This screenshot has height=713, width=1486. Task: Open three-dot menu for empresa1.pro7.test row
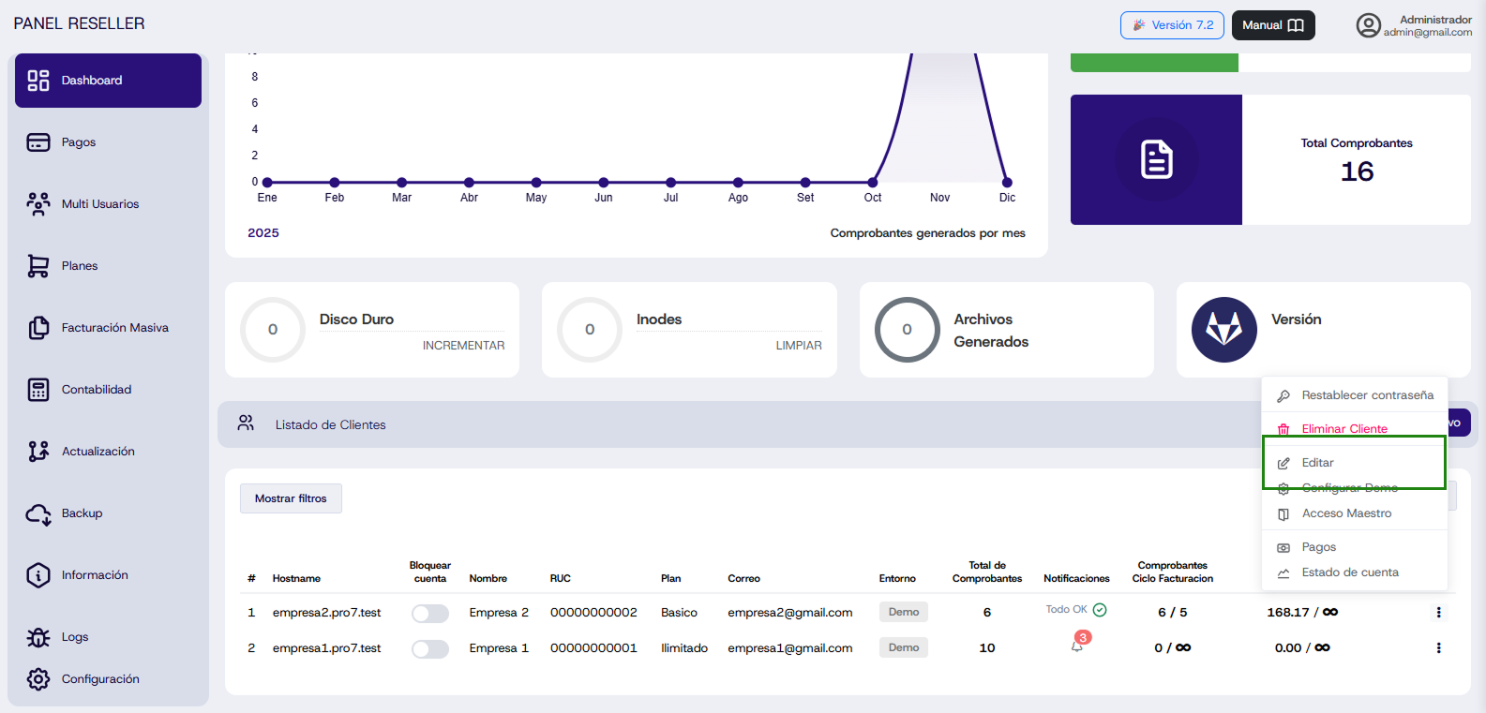1438,648
